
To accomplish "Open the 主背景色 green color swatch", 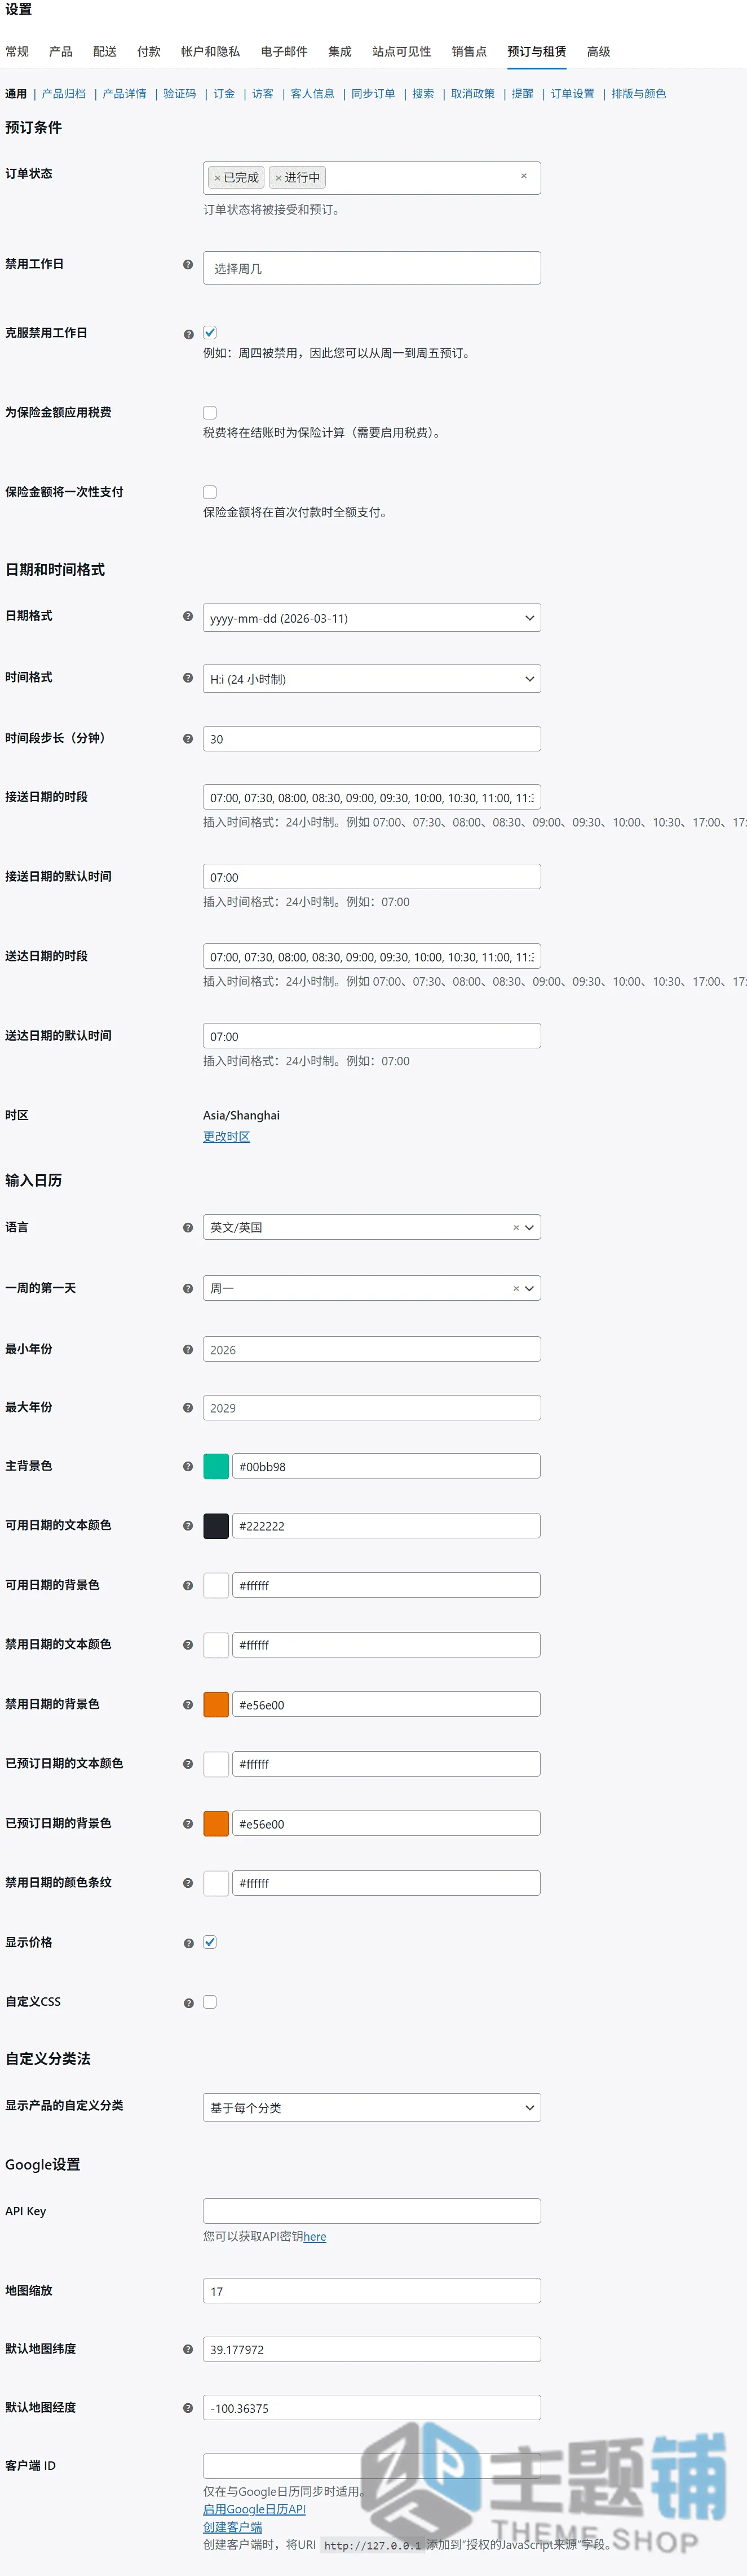I will coord(216,1467).
